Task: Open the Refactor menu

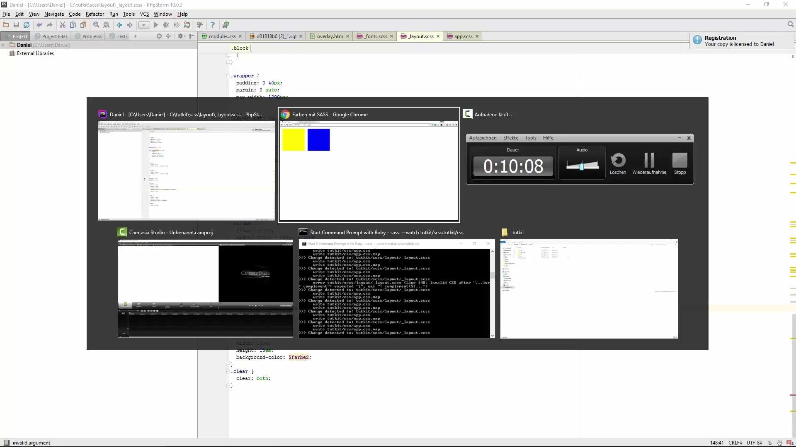Action: click(x=95, y=14)
